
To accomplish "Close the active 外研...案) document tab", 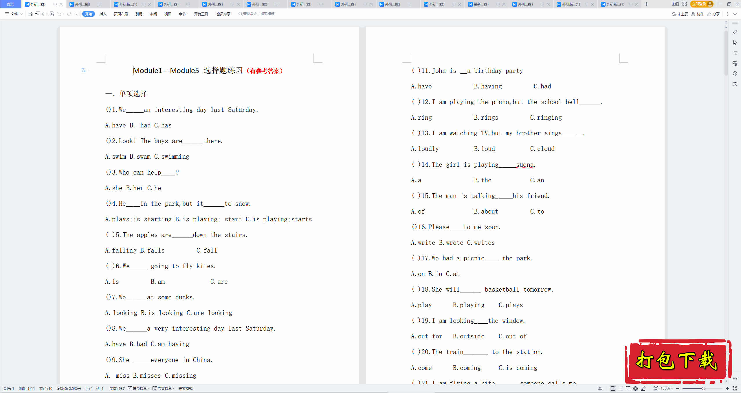I will tap(61, 4).
